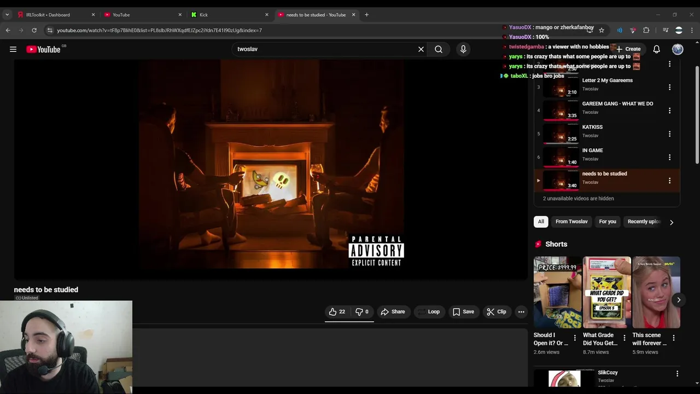700x394 pixels.
Task: Reload the current page
Action: click(34, 31)
